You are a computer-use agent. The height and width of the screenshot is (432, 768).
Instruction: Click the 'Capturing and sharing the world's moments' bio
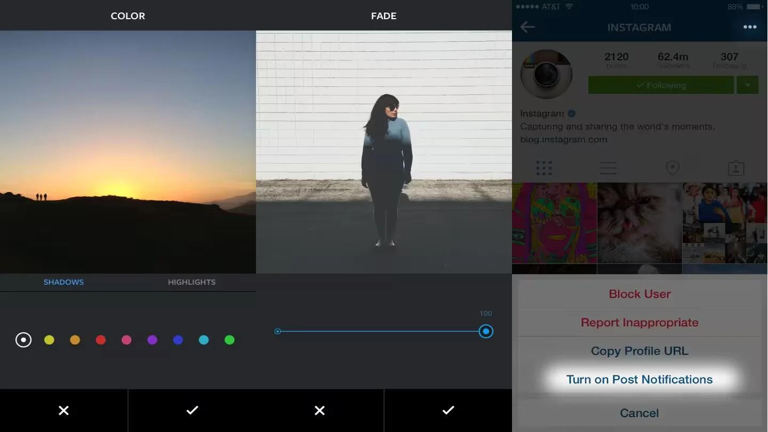pyautogui.click(x=618, y=127)
